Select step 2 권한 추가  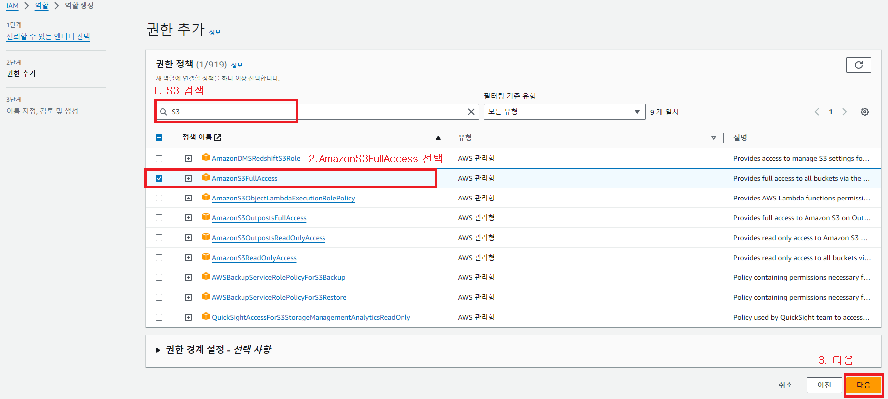tap(21, 73)
